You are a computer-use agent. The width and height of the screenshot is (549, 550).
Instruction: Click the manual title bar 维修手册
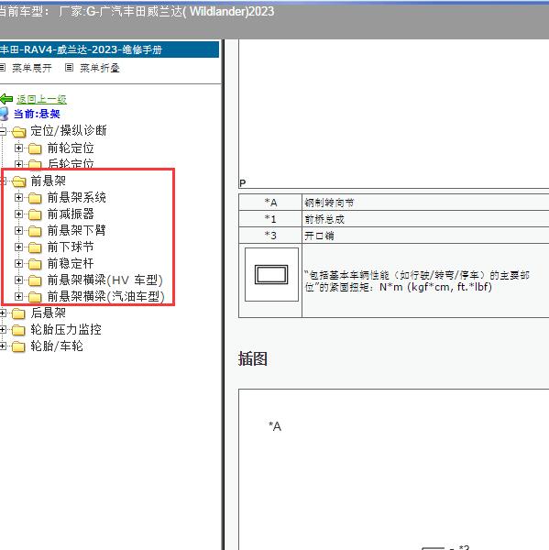109,49
